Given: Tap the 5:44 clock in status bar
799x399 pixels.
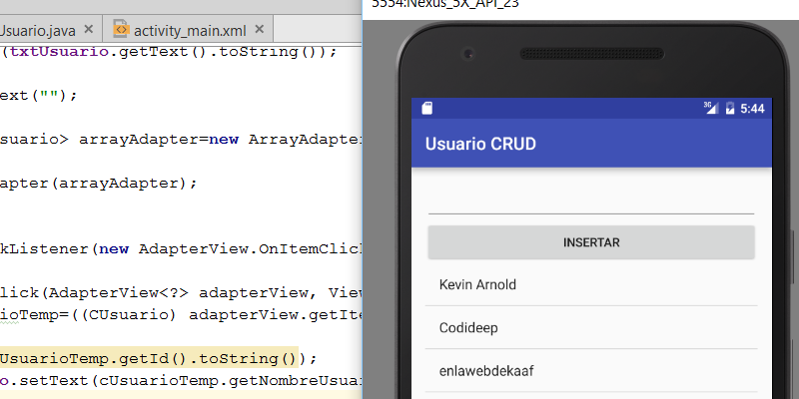Looking at the screenshot, I should click(x=752, y=108).
